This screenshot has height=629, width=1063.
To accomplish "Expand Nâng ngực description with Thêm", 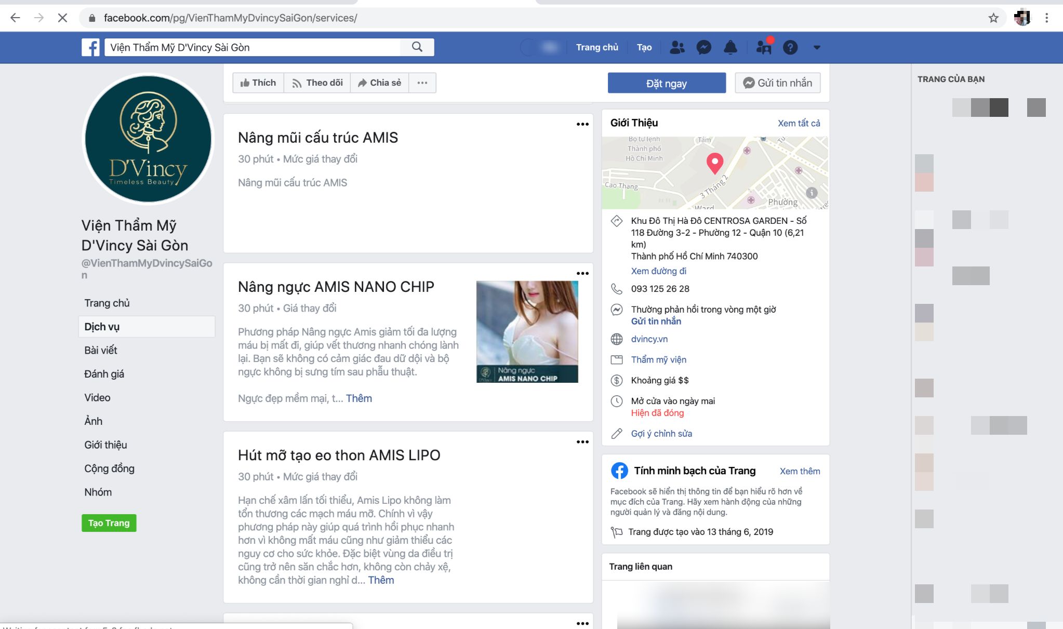I will click(x=359, y=398).
